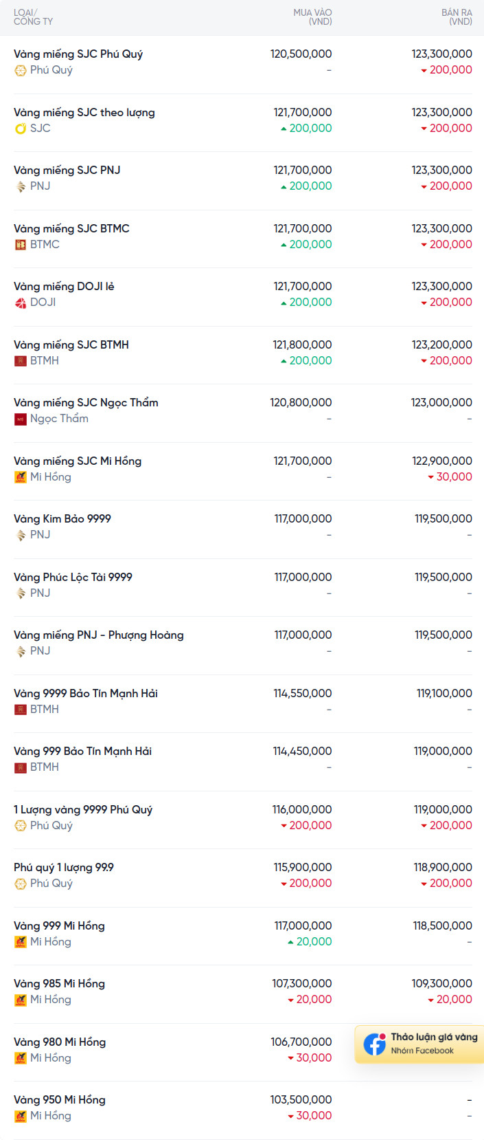Click the SJC logo icon
Viewport: 484px width, 1140px height.
point(21,129)
